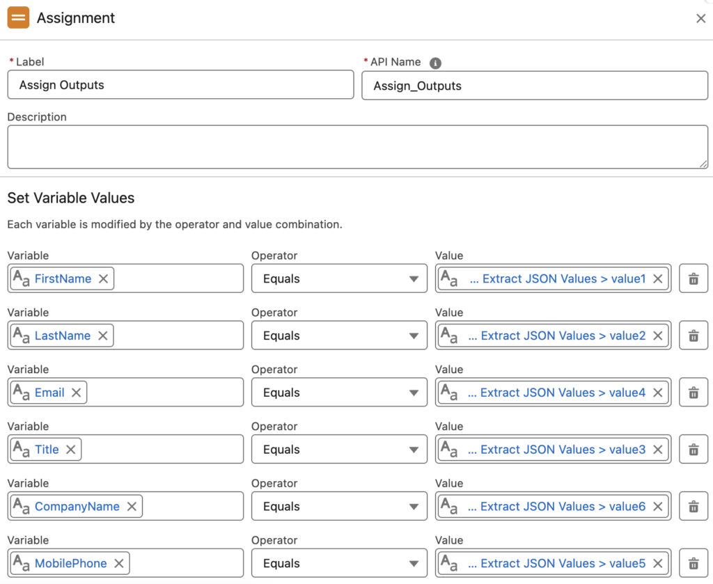Remove the LastName variable pill
The image size is (713, 584).
click(x=101, y=336)
